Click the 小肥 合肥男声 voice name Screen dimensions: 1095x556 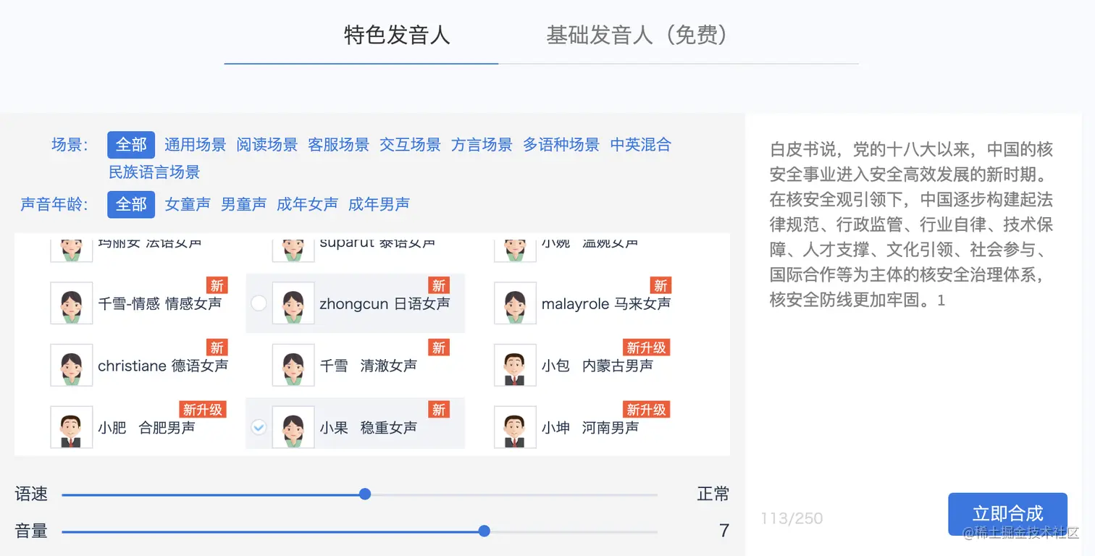146,428
